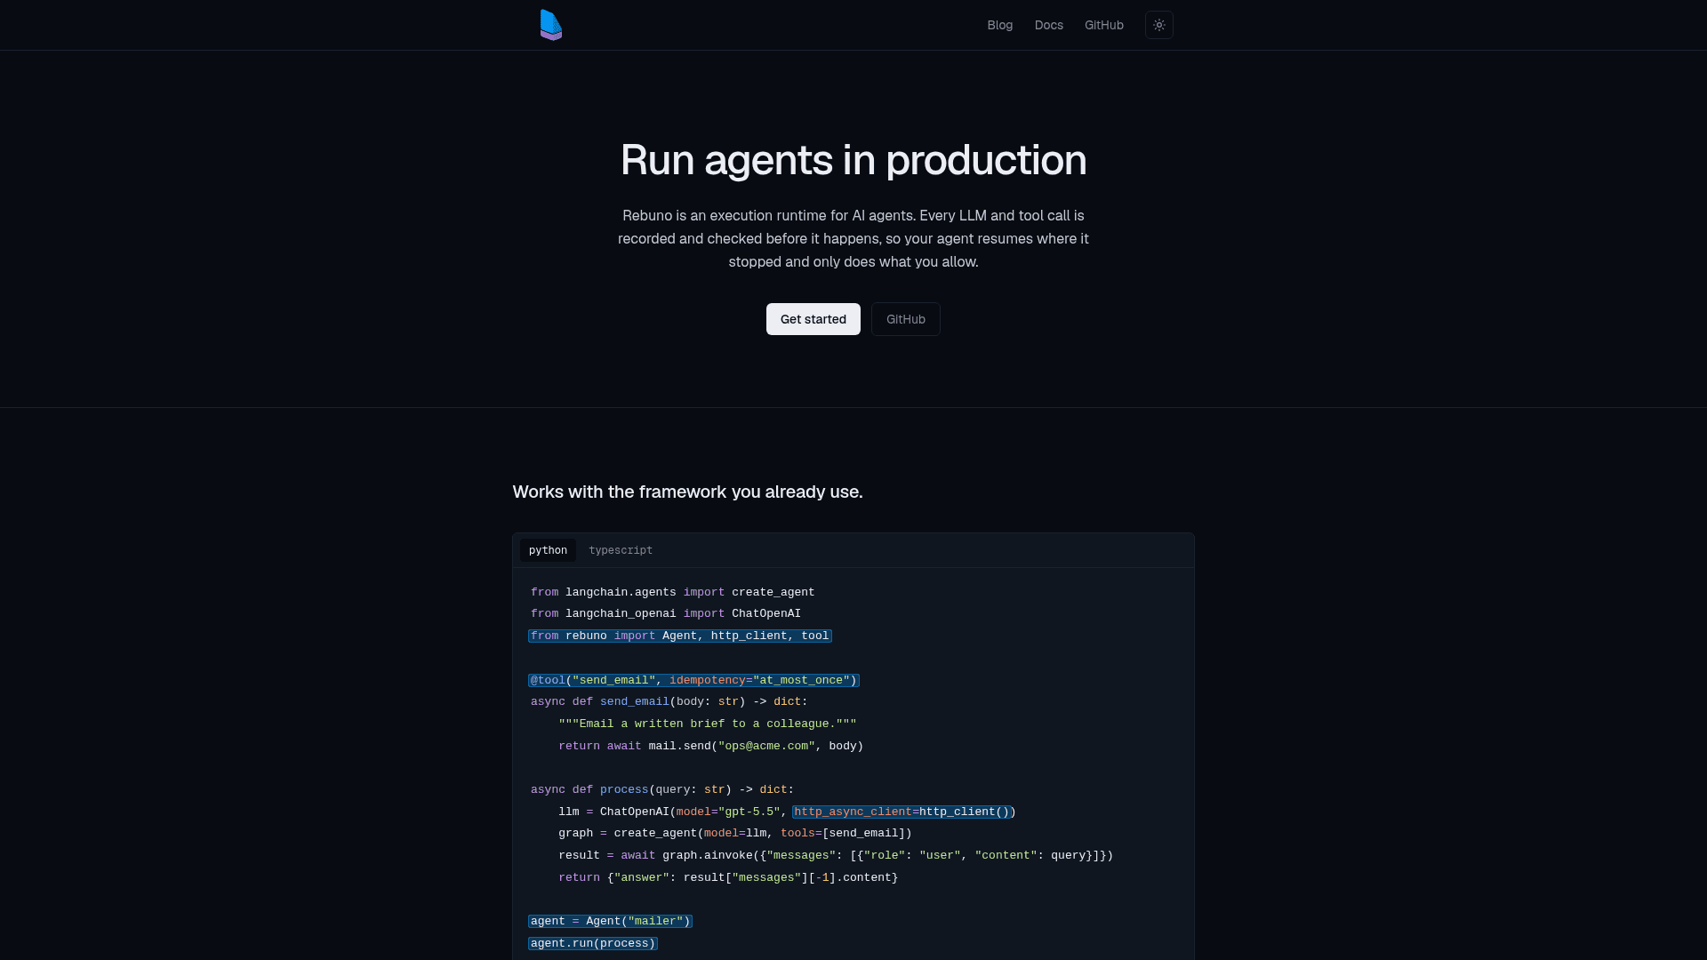1707x960 pixels.
Task: Click the 'from langchain.agents import create_agent' line
Action: click(x=673, y=592)
